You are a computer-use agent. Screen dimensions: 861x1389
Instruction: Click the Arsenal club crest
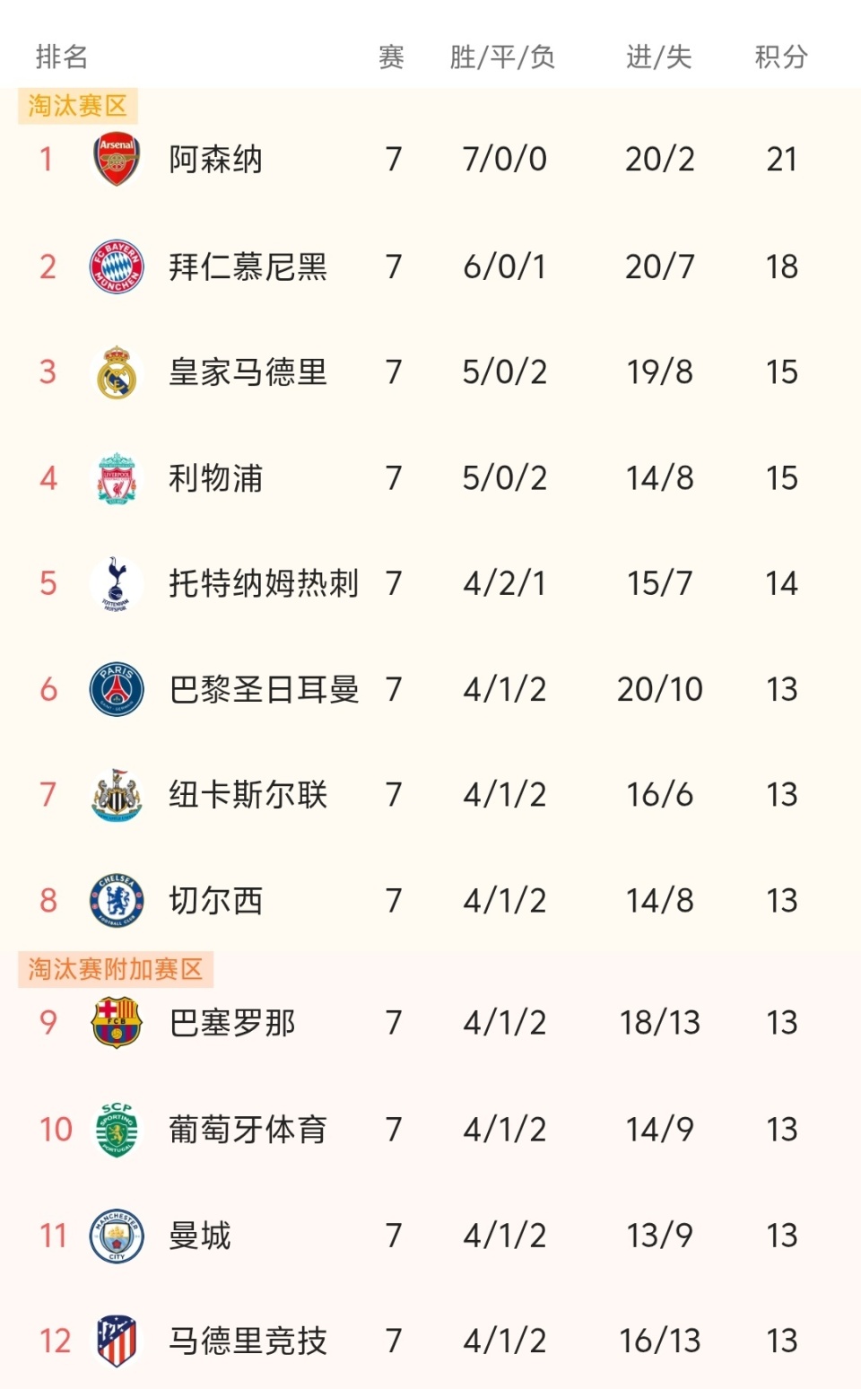tap(117, 160)
